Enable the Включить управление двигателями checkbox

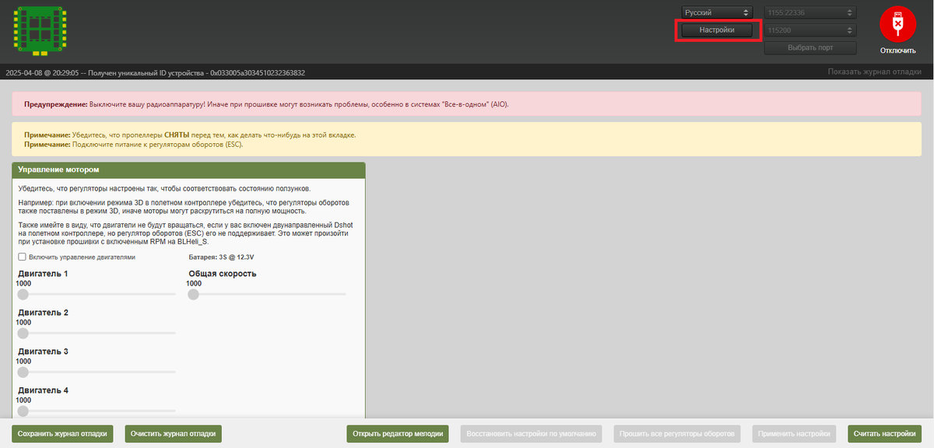click(x=23, y=257)
